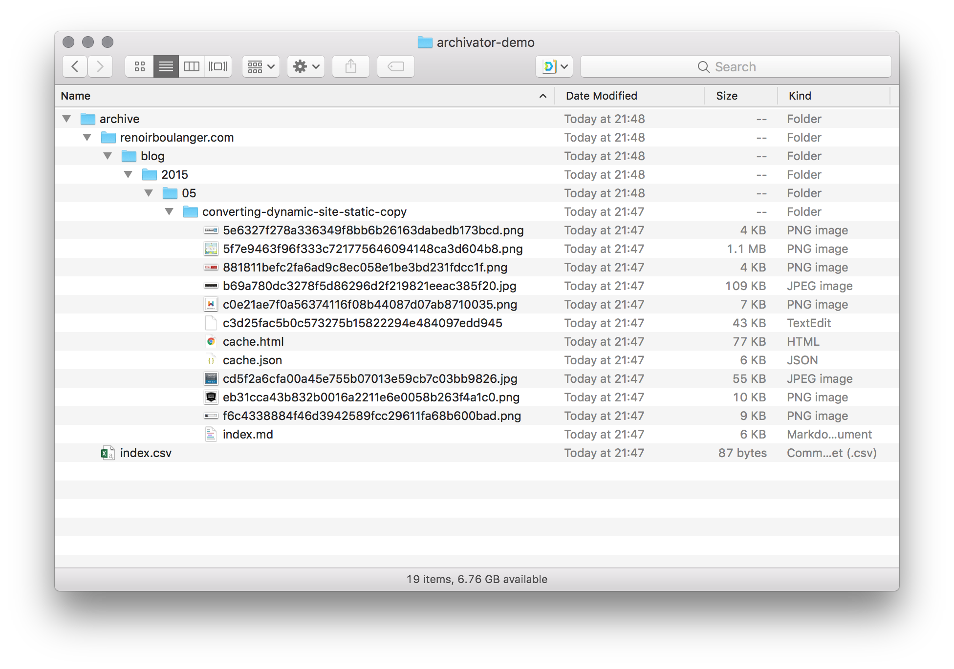Image resolution: width=954 pixels, height=669 pixels.
Task: Select file name index.md
Action: click(x=248, y=434)
